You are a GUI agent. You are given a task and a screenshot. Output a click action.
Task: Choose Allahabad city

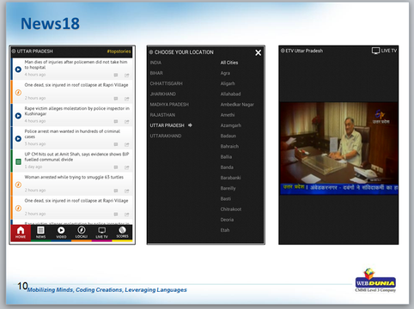pyautogui.click(x=230, y=94)
